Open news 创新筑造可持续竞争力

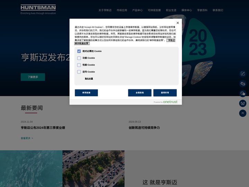click(x=144, y=128)
